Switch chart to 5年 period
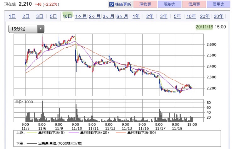The image size is (232, 149). click(x=178, y=16)
